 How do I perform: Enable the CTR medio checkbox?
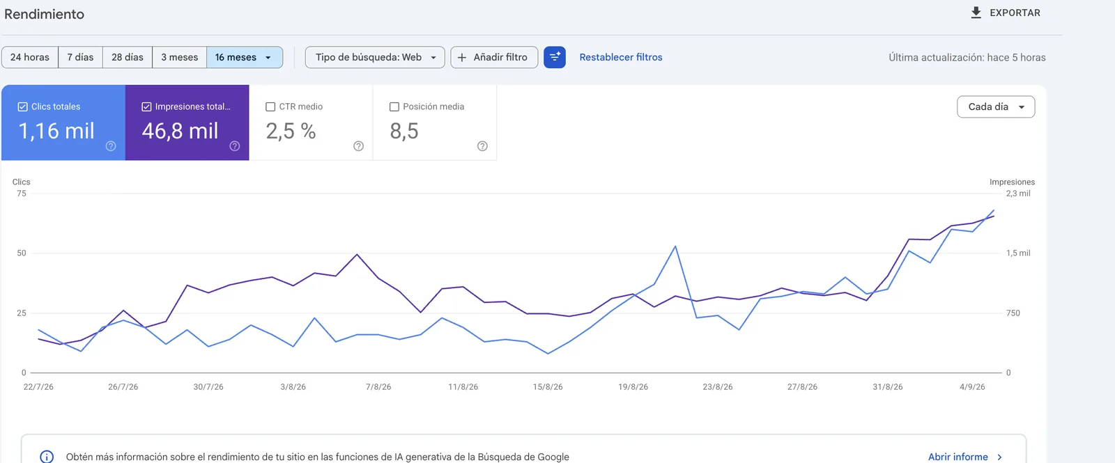(270, 107)
